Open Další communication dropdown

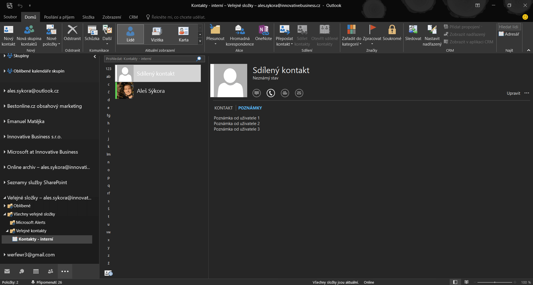[107, 36]
